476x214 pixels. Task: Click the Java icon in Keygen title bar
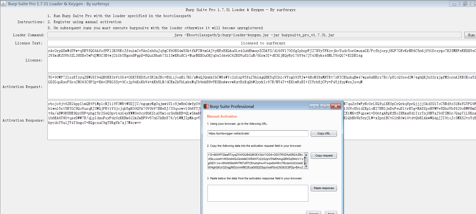[x=3, y=4]
